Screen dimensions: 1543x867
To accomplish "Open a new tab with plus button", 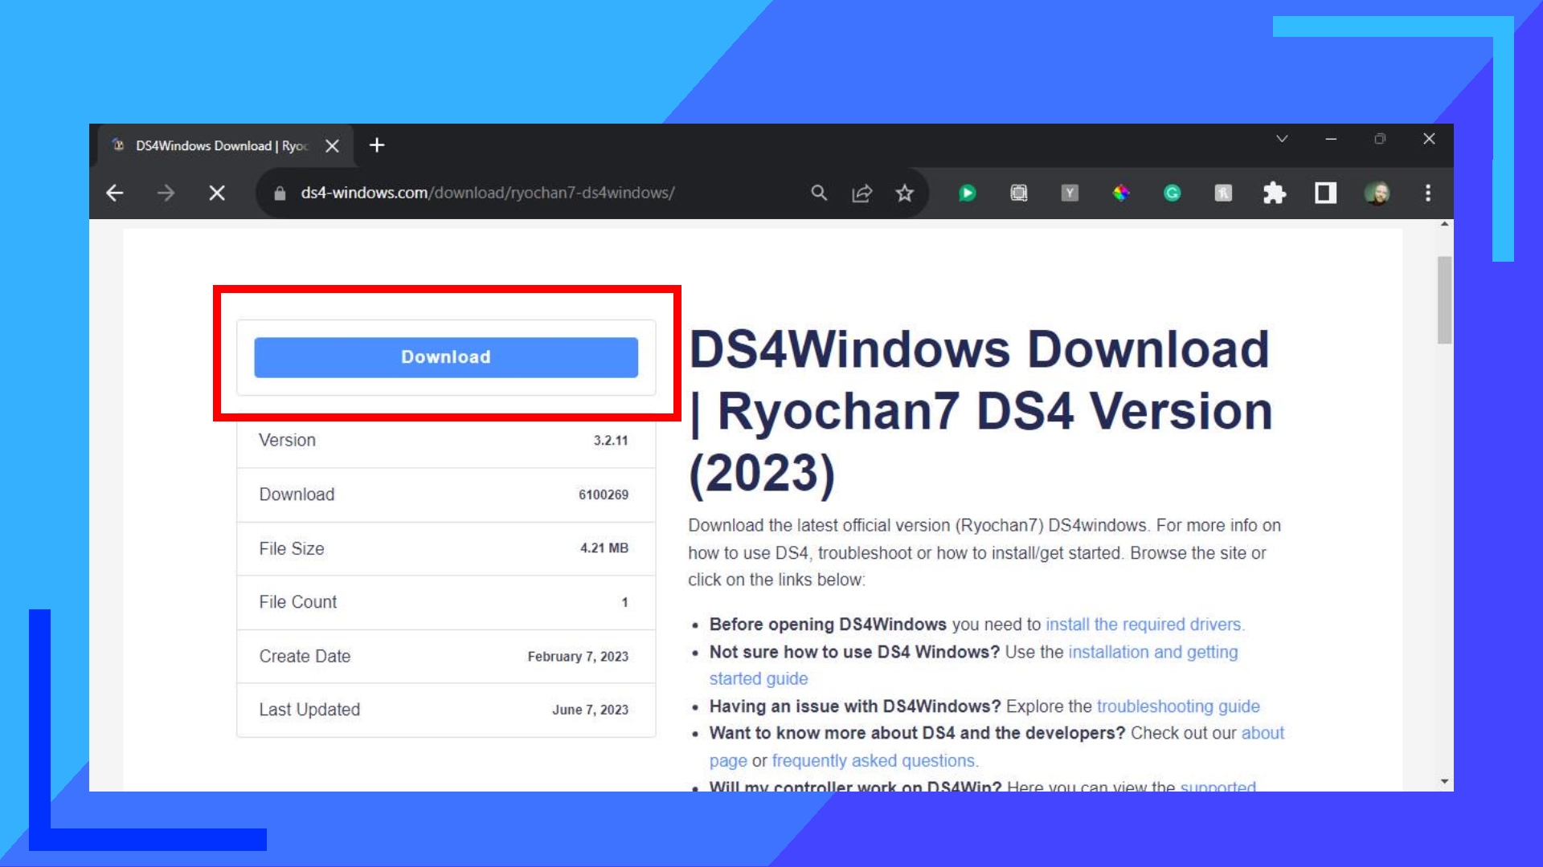I will 377,145.
